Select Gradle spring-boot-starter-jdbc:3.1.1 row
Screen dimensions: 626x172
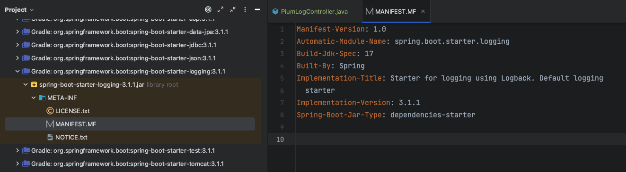[130, 45]
